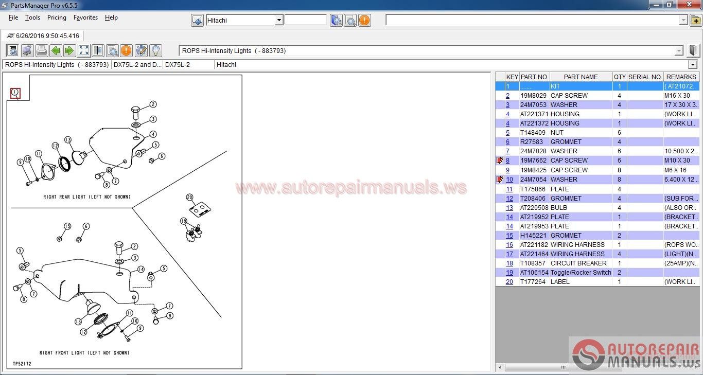
Task: Click part number H145221
Action: pyautogui.click(x=533, y=236)
